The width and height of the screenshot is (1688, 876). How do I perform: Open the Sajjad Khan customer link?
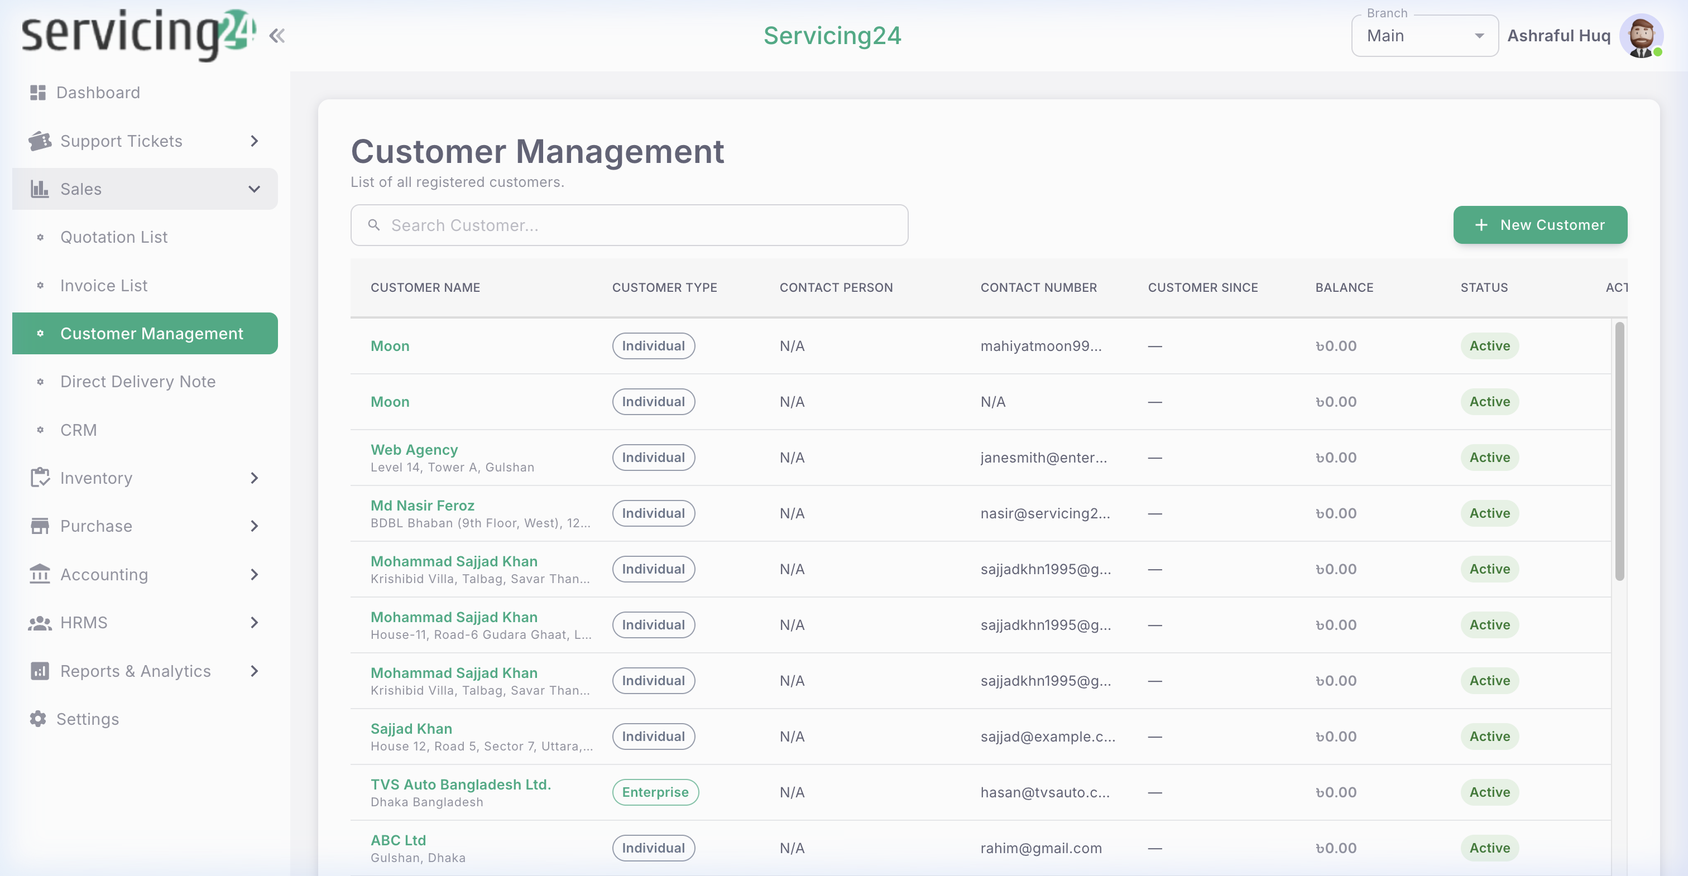[411, 729]
